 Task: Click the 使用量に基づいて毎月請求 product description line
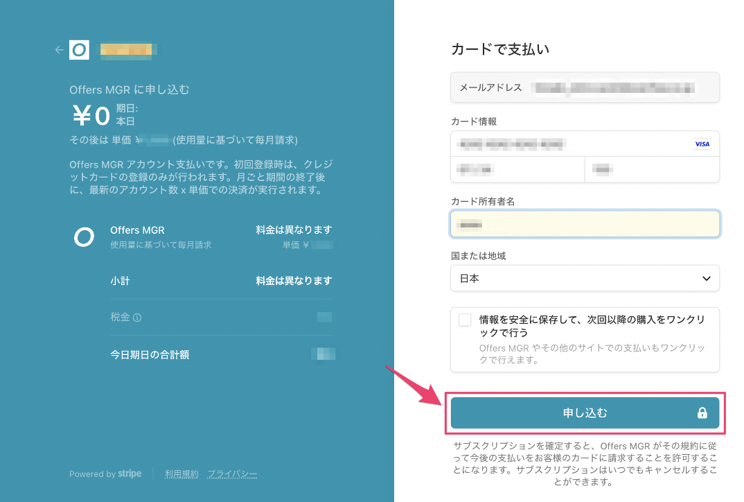coord(161,245)
